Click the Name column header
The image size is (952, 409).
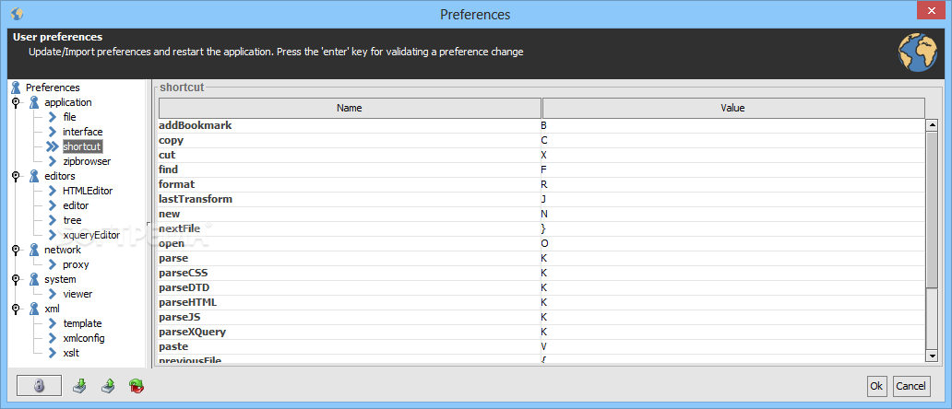[x=350, y=109]
